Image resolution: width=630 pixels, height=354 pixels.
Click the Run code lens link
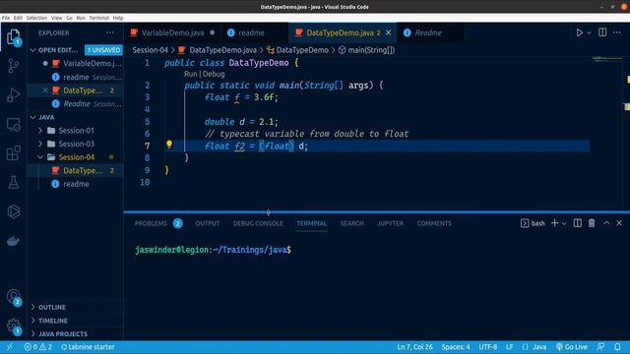(x=190, y=74)
